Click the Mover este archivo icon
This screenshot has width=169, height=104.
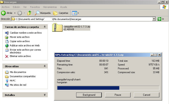[x=7, y=37]
